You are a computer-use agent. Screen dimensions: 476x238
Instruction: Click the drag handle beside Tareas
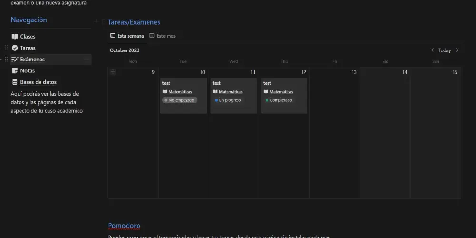click(x=6, y=48)
